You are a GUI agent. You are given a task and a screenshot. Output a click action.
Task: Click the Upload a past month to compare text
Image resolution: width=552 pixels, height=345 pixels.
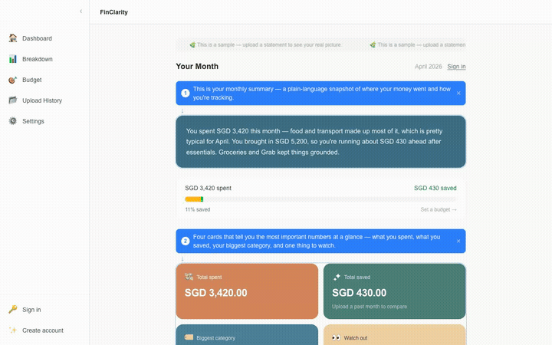[370, 307]
